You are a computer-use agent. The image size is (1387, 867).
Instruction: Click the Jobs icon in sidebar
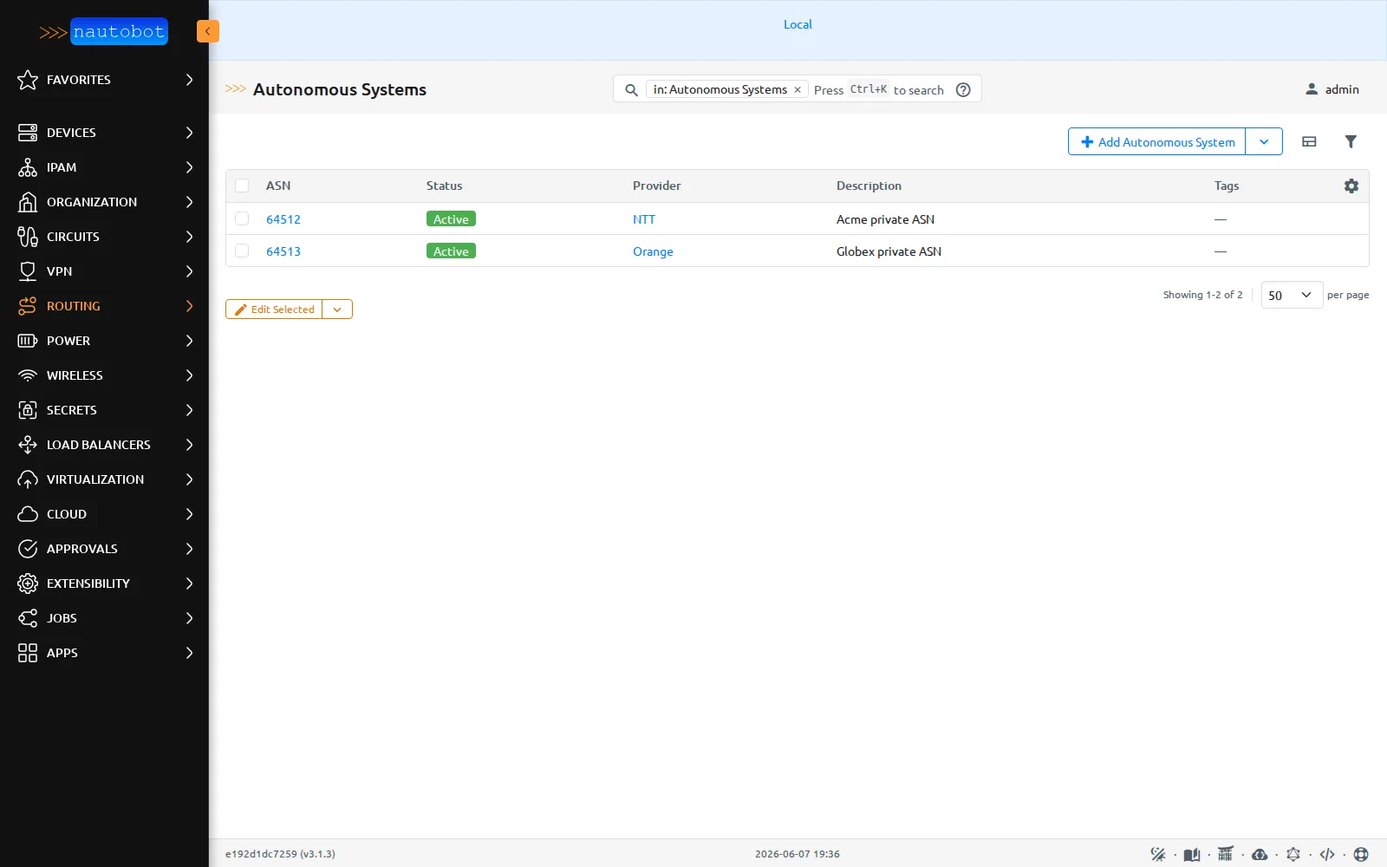[28, 618]
